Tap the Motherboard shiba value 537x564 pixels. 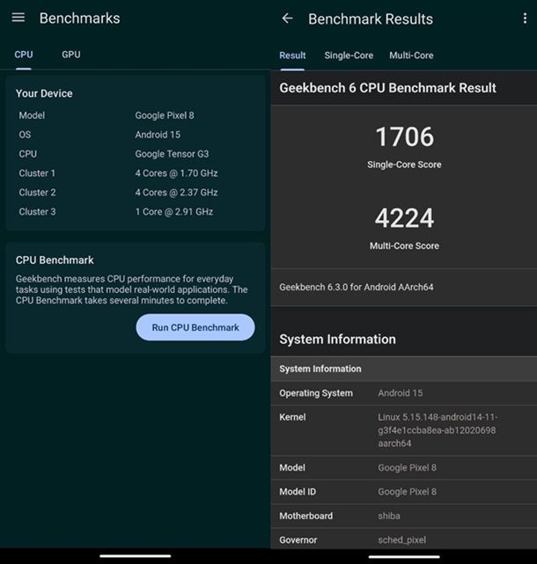click(x=389, y=516)
